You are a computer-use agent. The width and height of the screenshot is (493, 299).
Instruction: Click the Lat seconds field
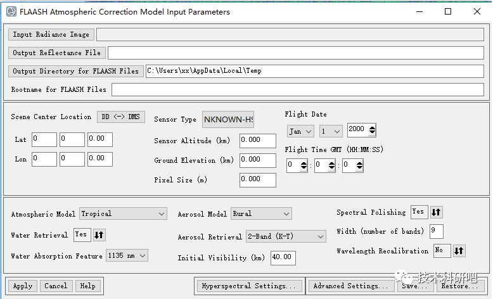click(100, 139)
